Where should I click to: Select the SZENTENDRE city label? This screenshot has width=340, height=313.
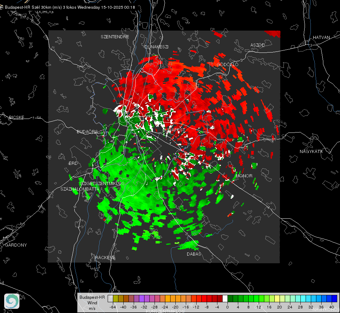click(x=115, y=37)
